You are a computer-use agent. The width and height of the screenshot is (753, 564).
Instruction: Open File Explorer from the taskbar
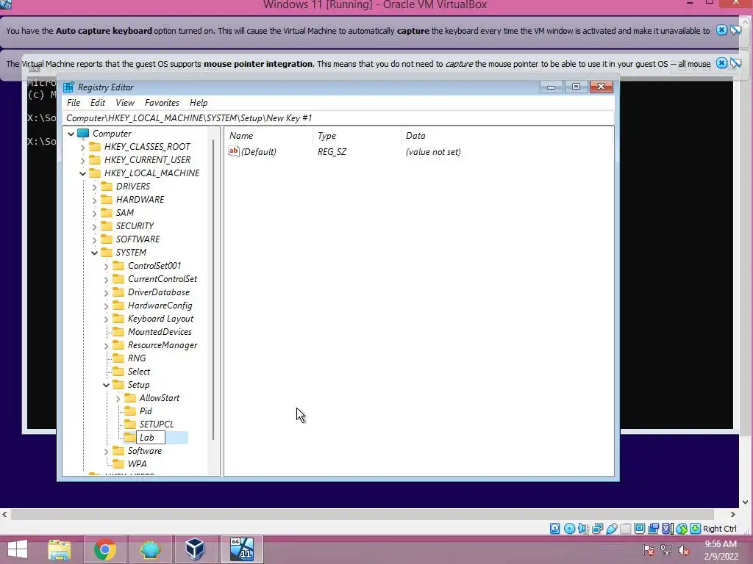click(x=60, y=549)
